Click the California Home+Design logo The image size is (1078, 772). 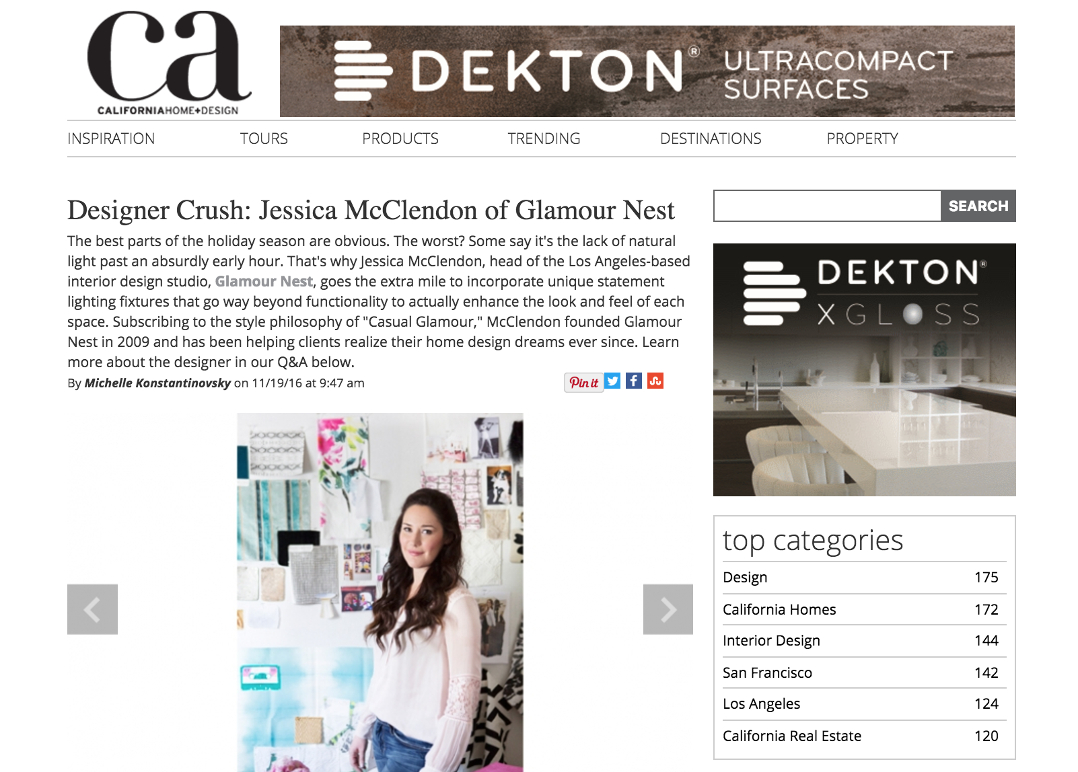[x=168, y=63]
